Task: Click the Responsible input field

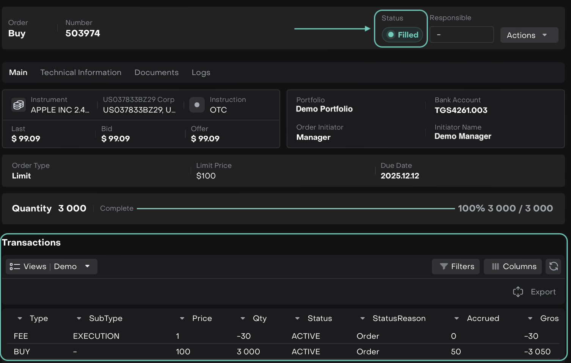Action: coord(461,35)
